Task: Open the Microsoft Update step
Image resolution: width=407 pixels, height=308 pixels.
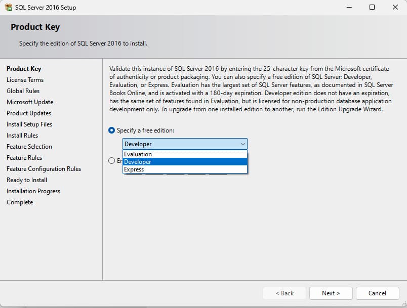Action: tap(30, 102)
